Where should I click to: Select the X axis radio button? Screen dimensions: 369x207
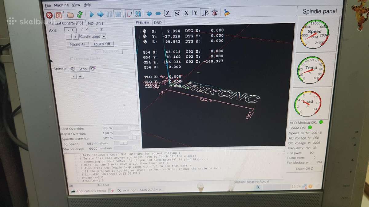coord(70,30)
